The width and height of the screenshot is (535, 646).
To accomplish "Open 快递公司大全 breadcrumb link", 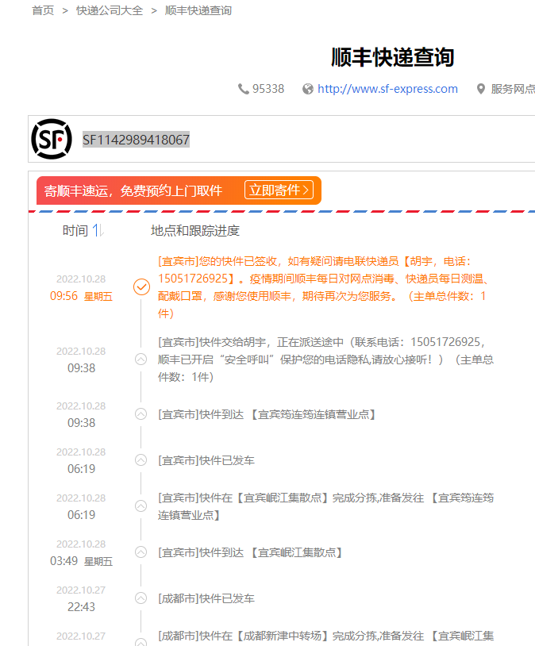I will point(110,10).
